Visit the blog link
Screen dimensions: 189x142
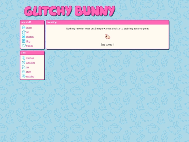(28, 41)
